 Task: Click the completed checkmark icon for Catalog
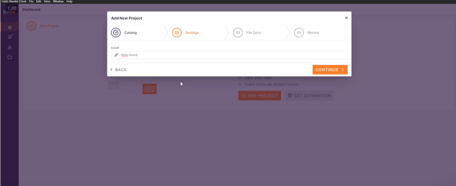click(116, 32)
